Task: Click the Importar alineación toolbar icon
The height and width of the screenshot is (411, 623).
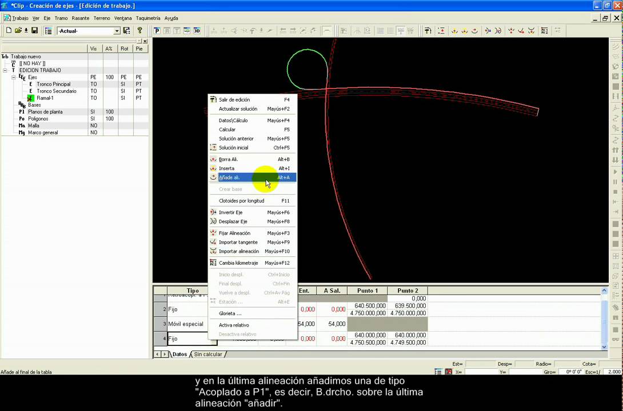Action: tap(531, 31)
